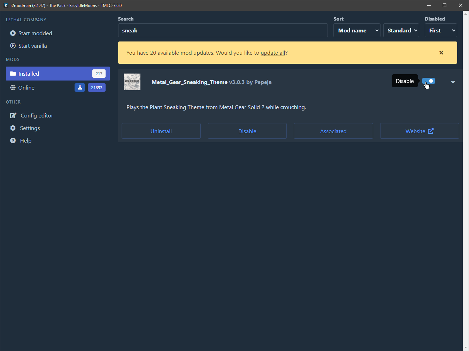Click the Start modded play icon
Image resolution: width=469 pixels, height=351 pixels.
click(x=13, y=33)
